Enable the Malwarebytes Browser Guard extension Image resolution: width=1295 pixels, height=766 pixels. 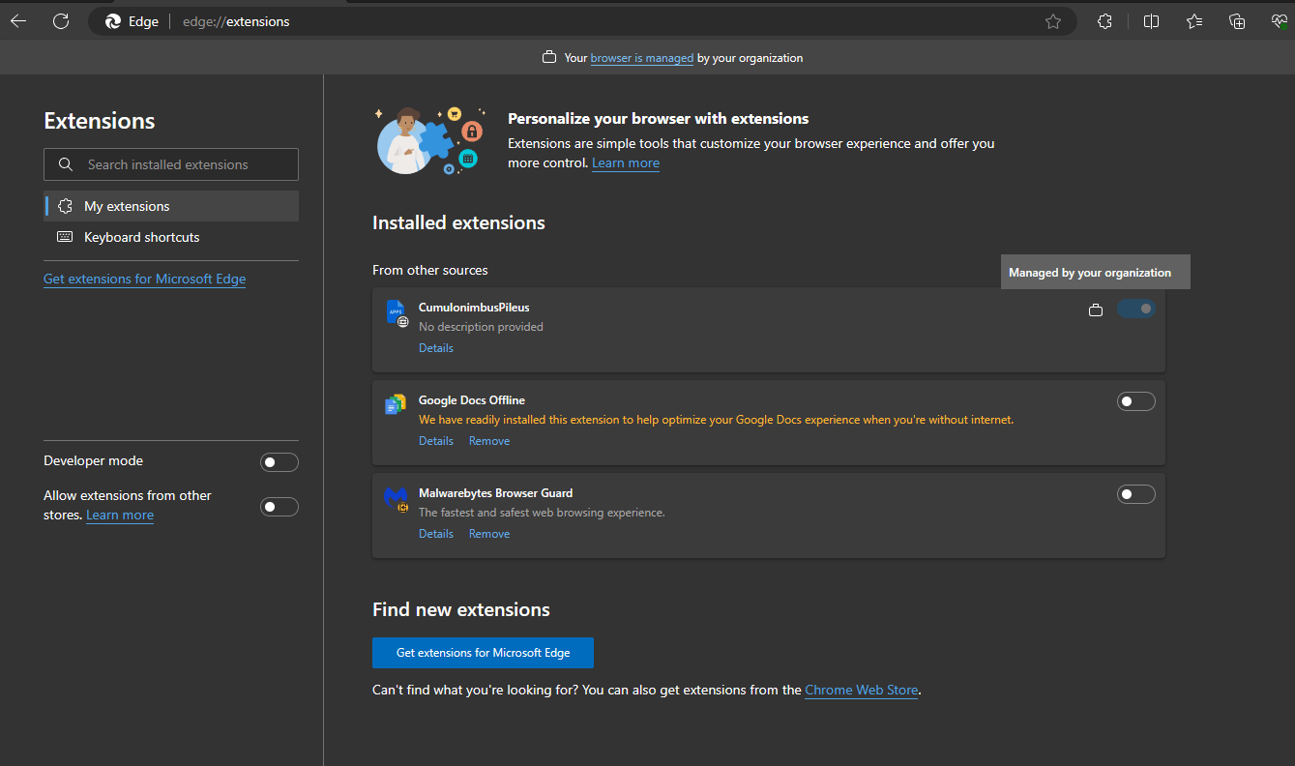coord(1136,494)
